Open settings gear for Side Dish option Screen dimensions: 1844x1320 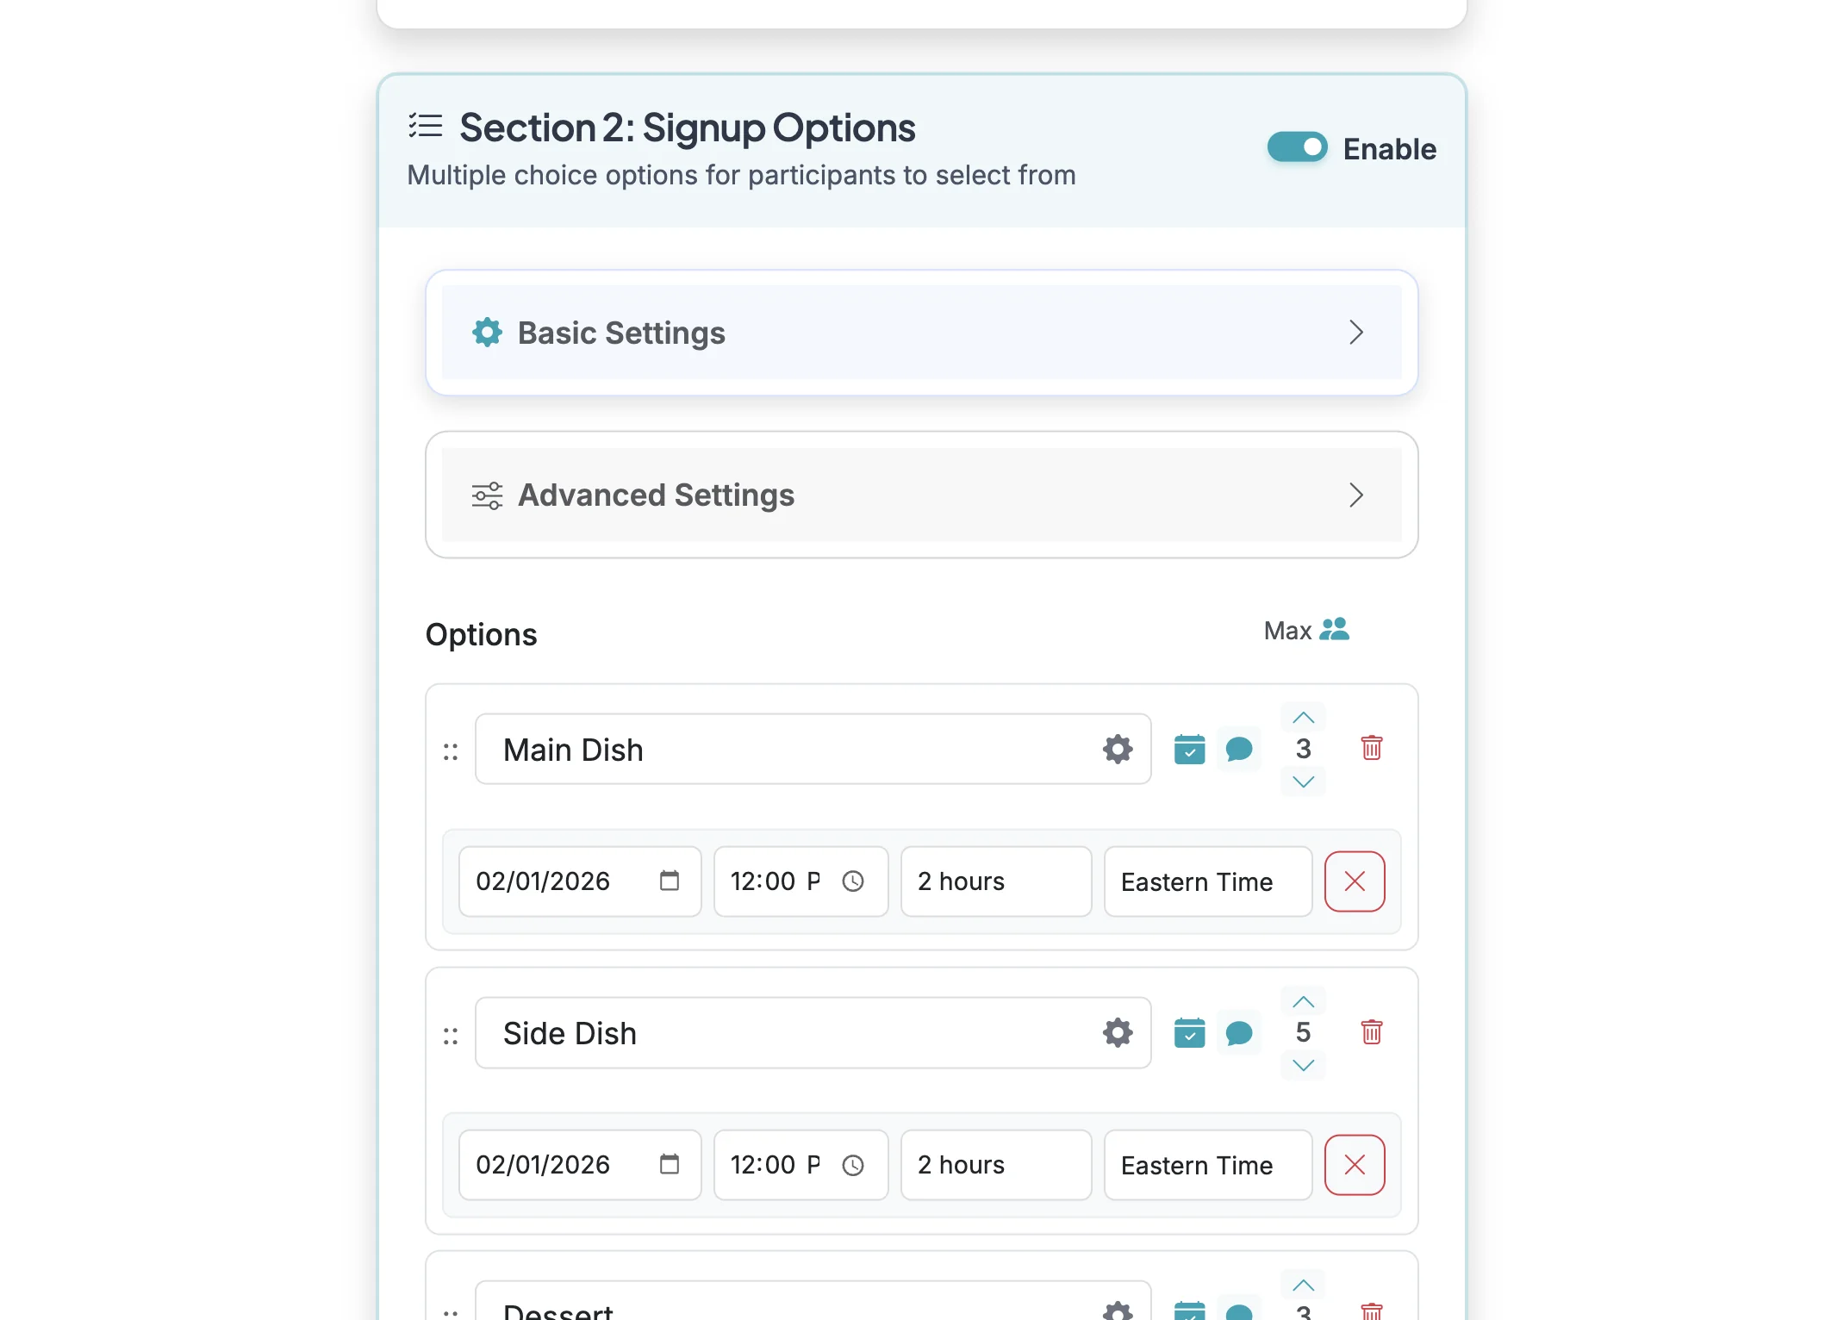pos(1117,1032)
